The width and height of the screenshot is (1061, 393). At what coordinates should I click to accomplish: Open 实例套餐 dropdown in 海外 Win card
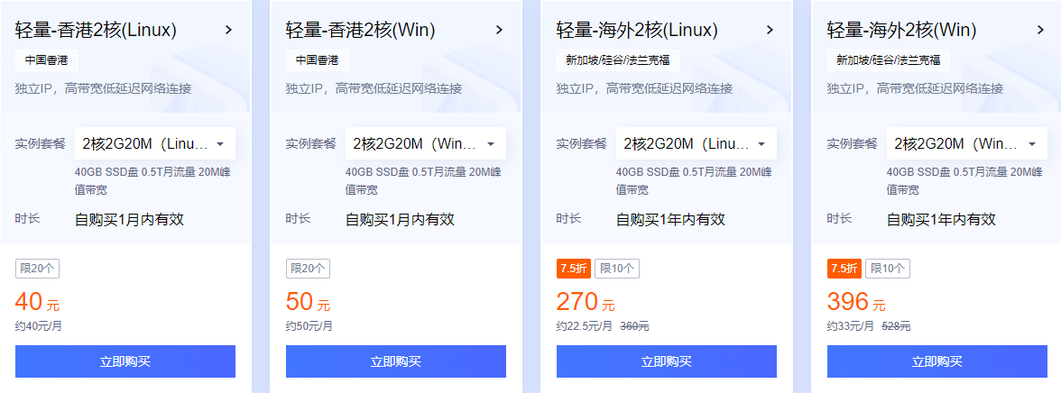click(x=967, y=143)
